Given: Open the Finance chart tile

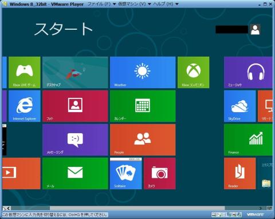Looking at the screenshot, I should (248, 140).
